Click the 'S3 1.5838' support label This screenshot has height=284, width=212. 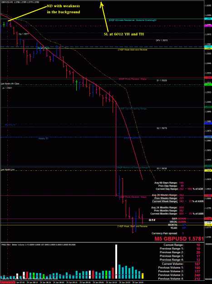[x=162, y=169]
